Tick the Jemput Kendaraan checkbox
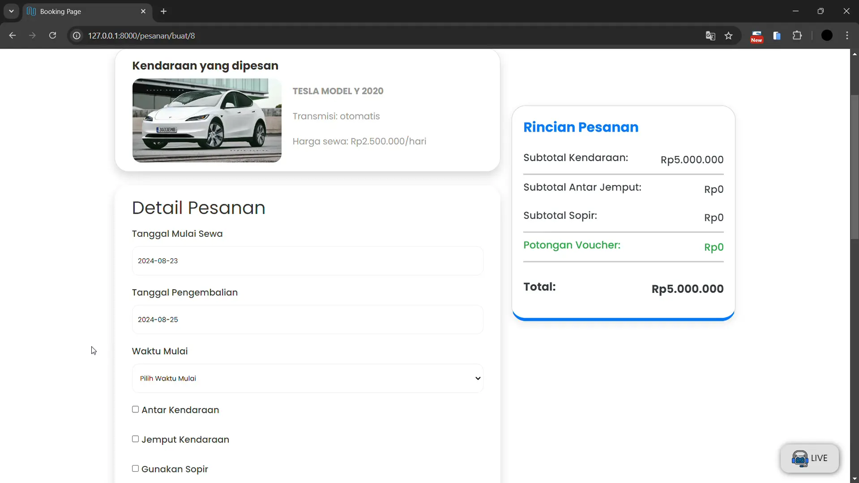 coord(135,439)
